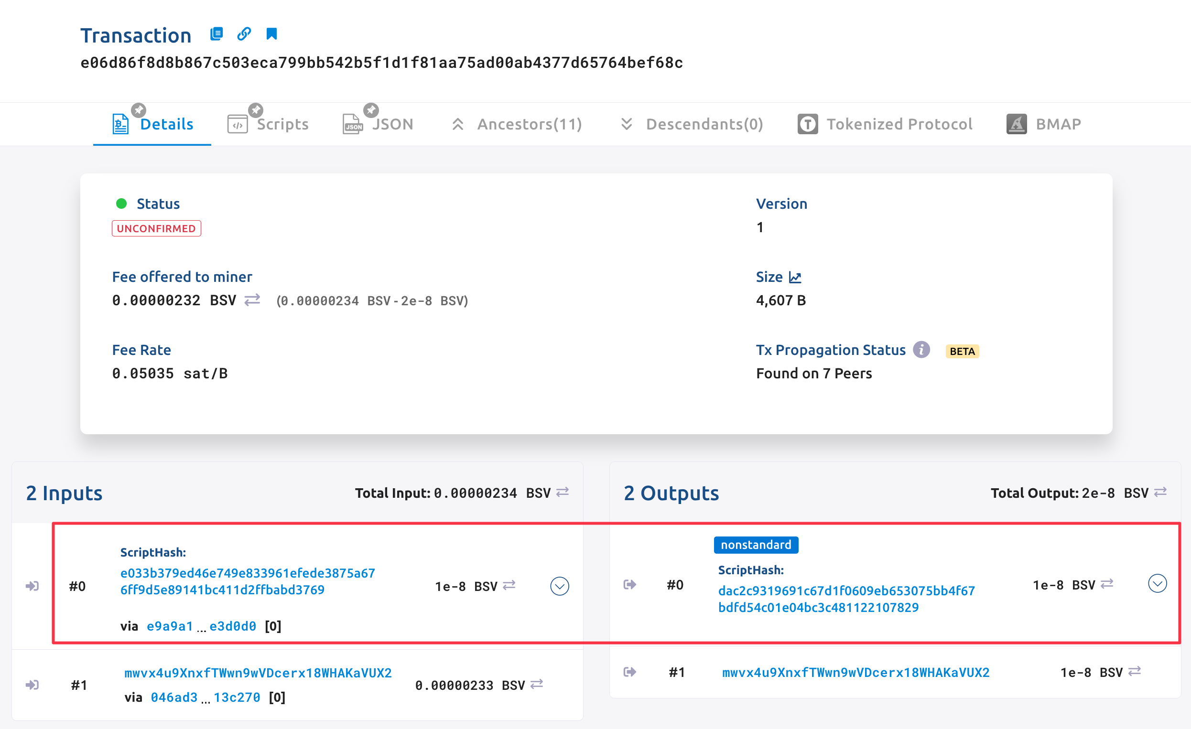
Task: Pin the Details tab
Action: pos(139,110)
